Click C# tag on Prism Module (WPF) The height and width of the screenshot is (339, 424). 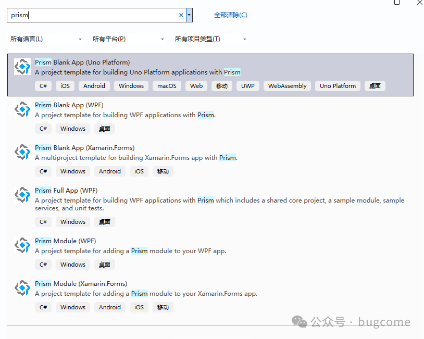click(x=43, y=265)
